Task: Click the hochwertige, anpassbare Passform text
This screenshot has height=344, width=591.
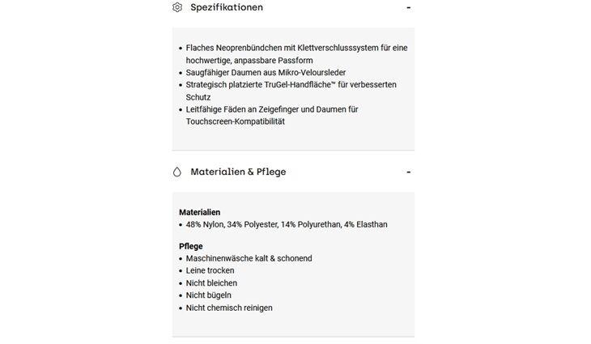Action: [x=249, y=60]
